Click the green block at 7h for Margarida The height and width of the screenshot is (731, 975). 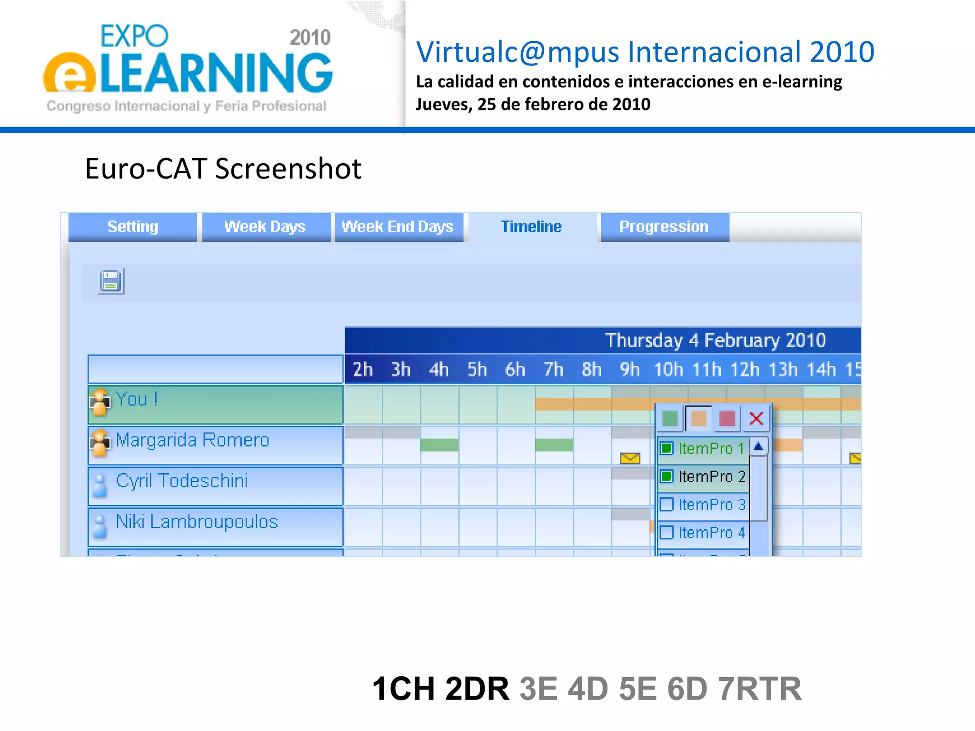tap(554, 445)
